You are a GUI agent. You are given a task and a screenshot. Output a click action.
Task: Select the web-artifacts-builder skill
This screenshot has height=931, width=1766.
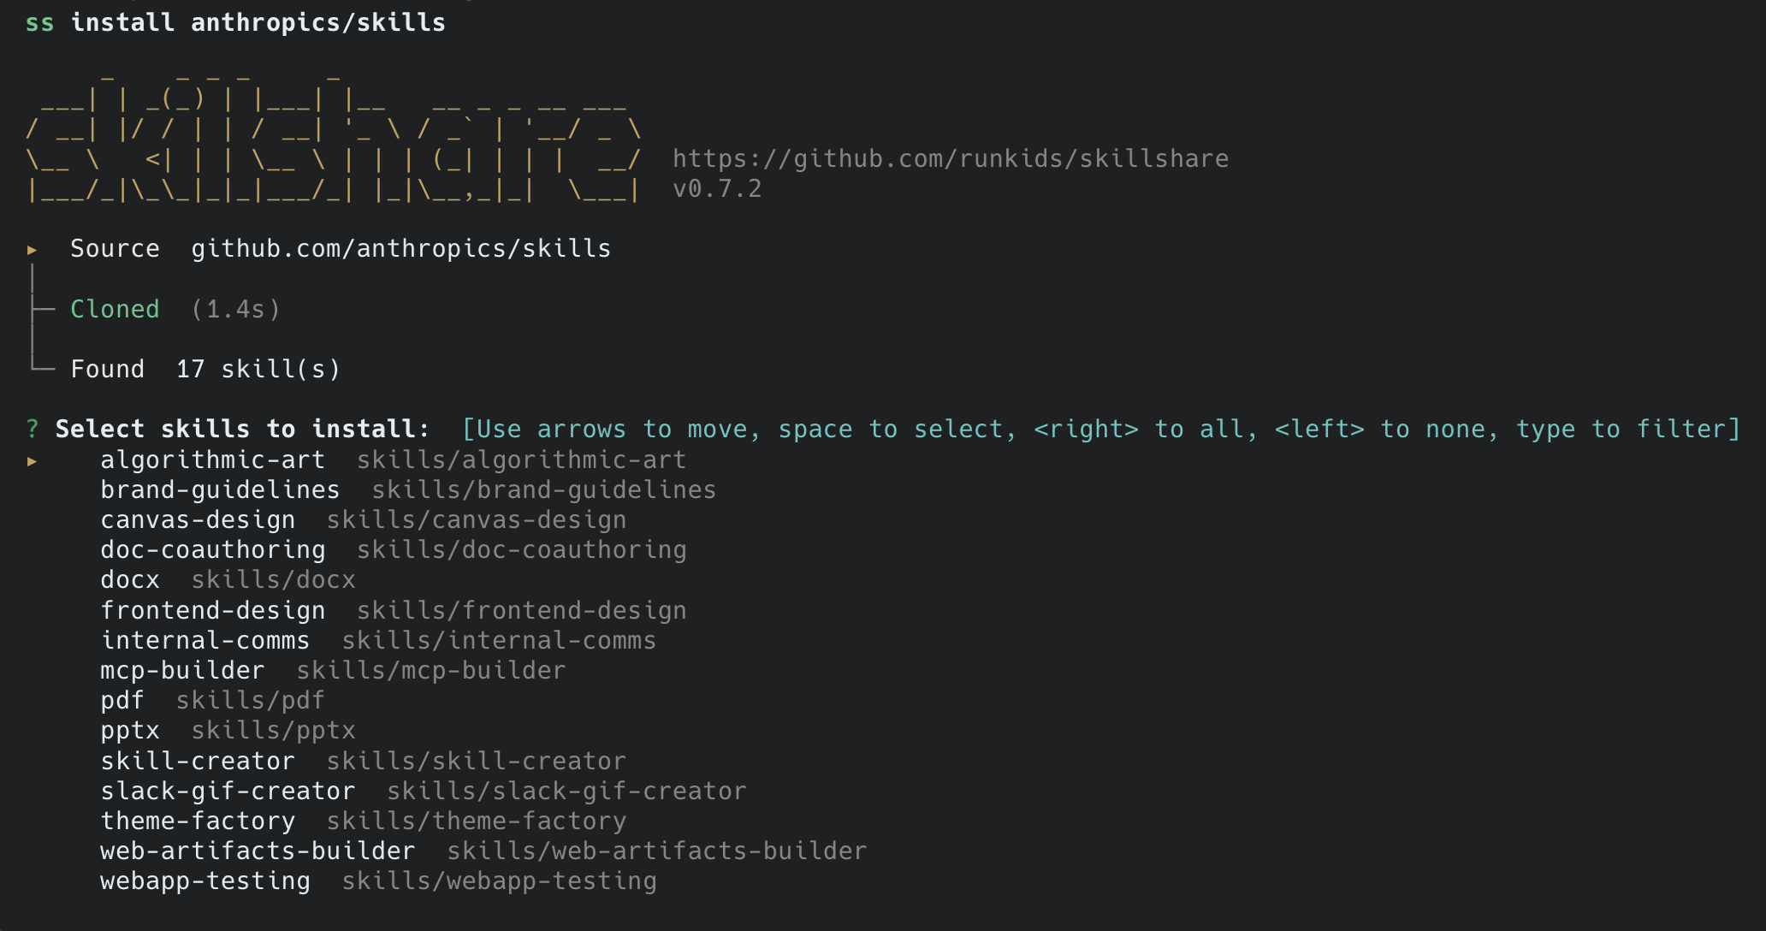258,851
